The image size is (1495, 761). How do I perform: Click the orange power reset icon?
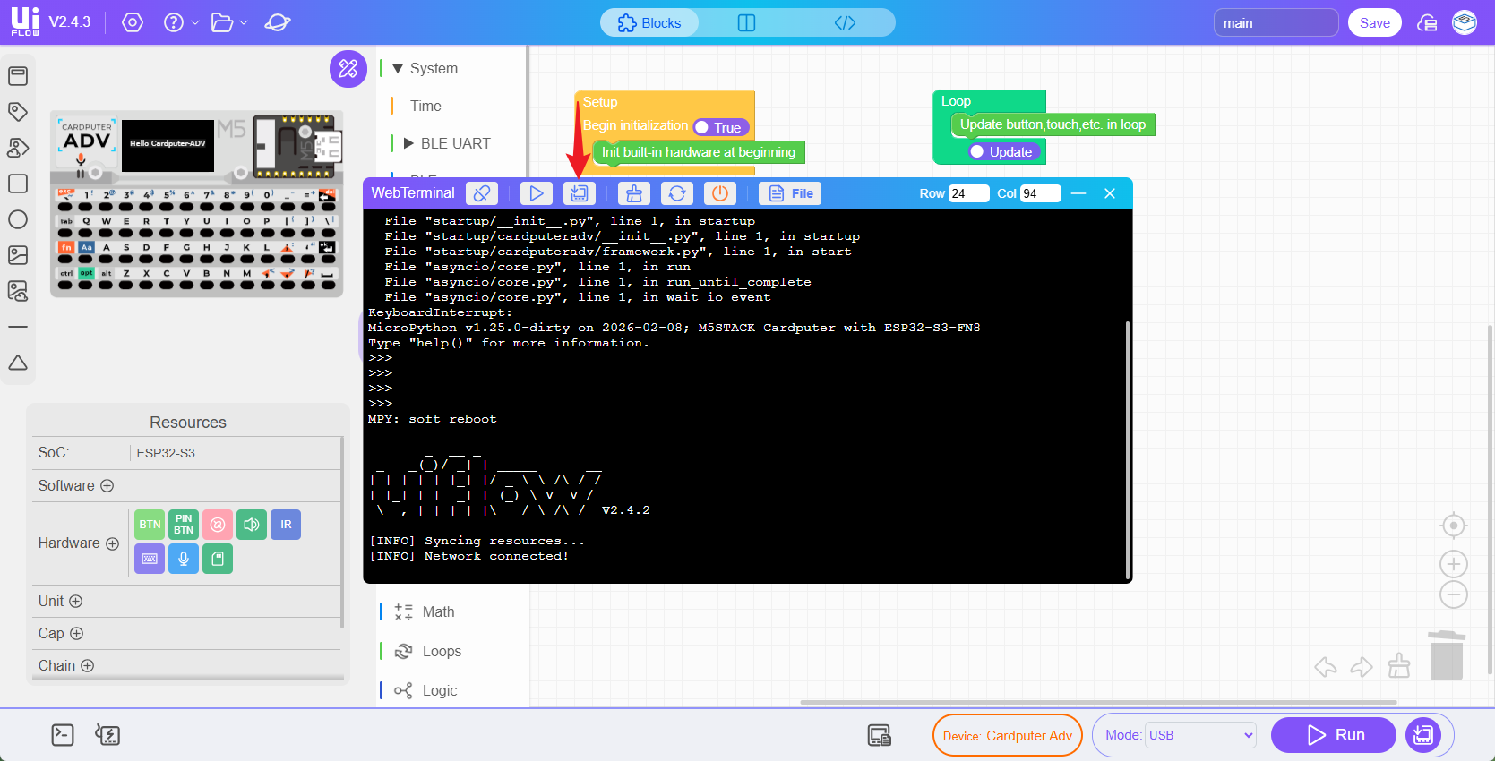coord(720,193)
